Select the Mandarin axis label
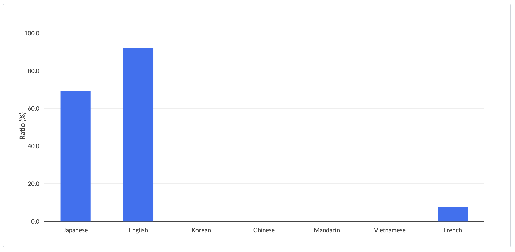 pos(327,230)
